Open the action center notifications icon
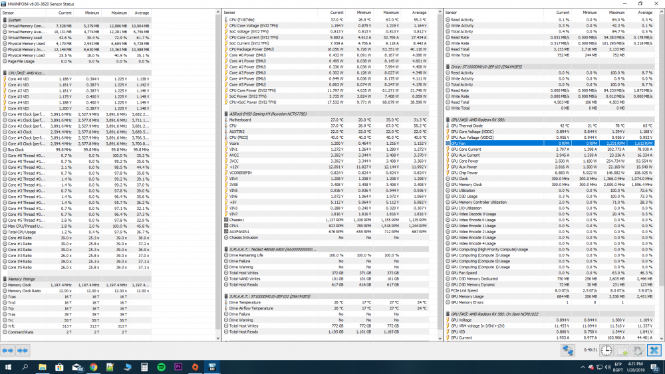665x374 pixels. (x=655, y=367)
